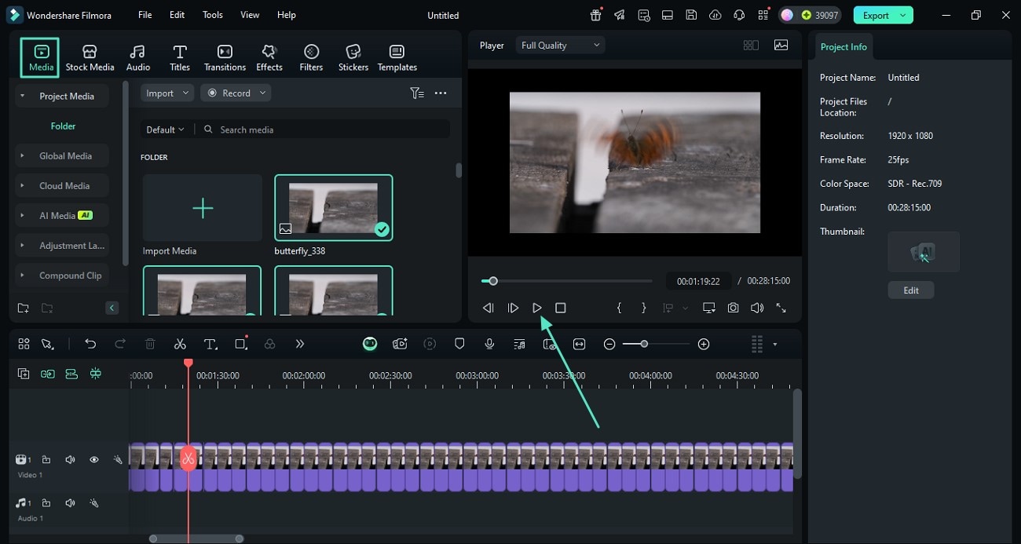1021x544 pixels.
Task: Open the Tools menu
Action: 213,15
